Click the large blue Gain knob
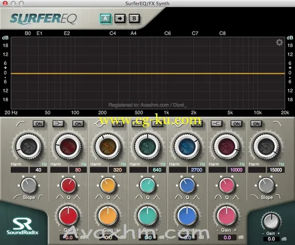295x245 pixels. pos(187,216)
